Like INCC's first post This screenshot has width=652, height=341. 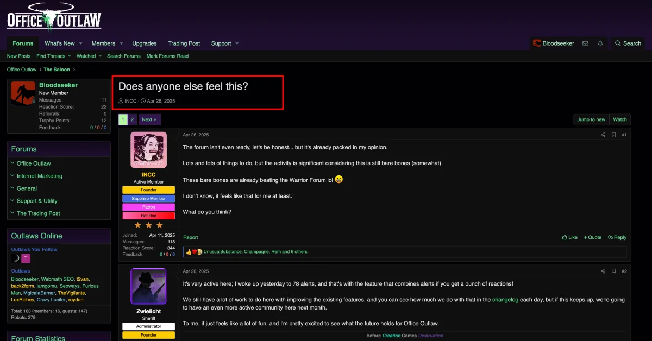coord(570,237)
